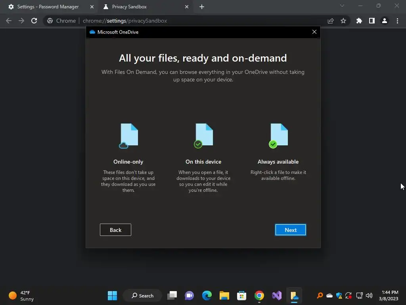The height and width of the screenshot is (305, 406).
Task: Go back in Chrome
Action: click(9, 21)
